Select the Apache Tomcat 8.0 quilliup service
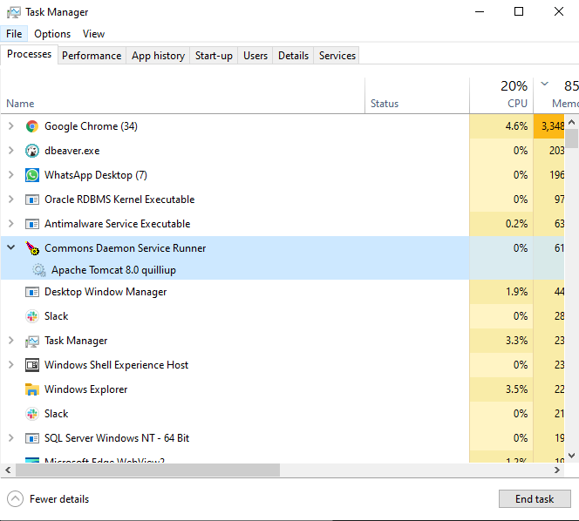Screen dimensions: 579x521 (113, 270)
